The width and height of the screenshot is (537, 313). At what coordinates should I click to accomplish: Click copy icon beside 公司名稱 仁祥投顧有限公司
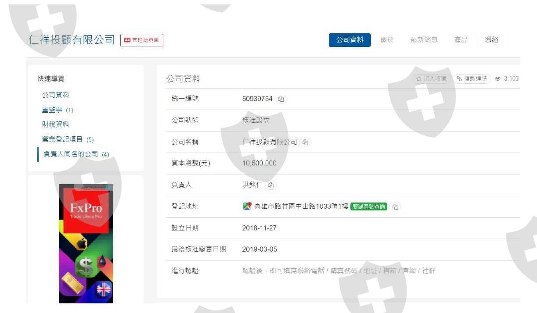[306, 142]
